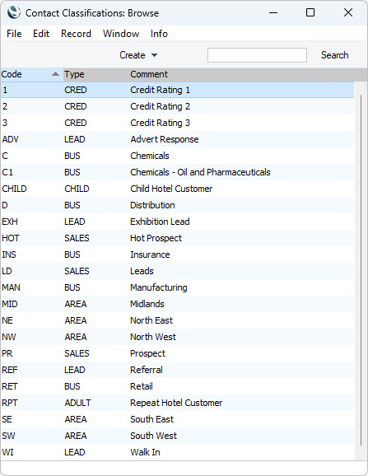
Task: Focus the search text field
Action: pos(257,55)
